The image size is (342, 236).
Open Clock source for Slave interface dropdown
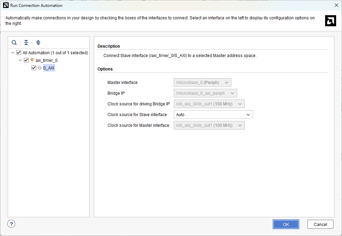coord(213,115)
